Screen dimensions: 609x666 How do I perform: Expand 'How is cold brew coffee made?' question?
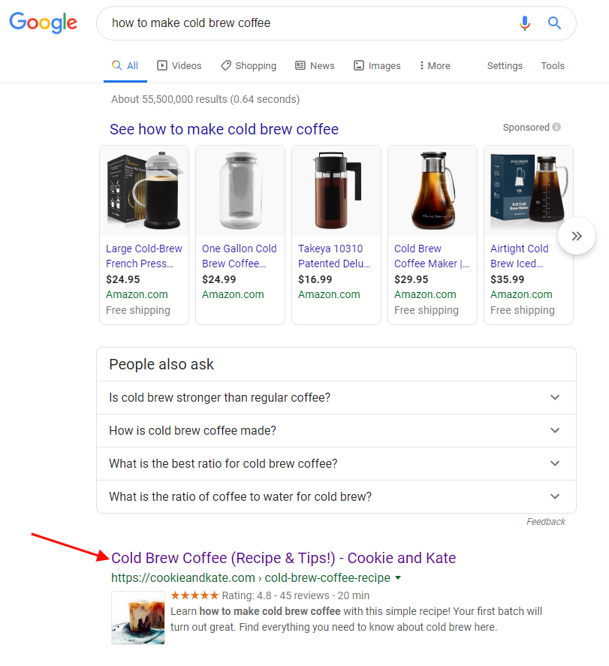[x=336, y=430]
